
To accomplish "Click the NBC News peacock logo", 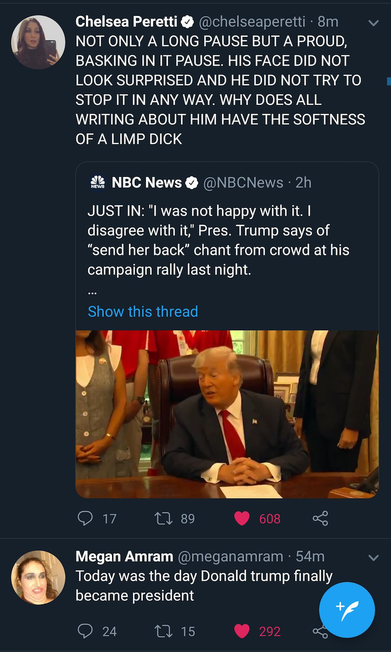I will pos(97,183).
